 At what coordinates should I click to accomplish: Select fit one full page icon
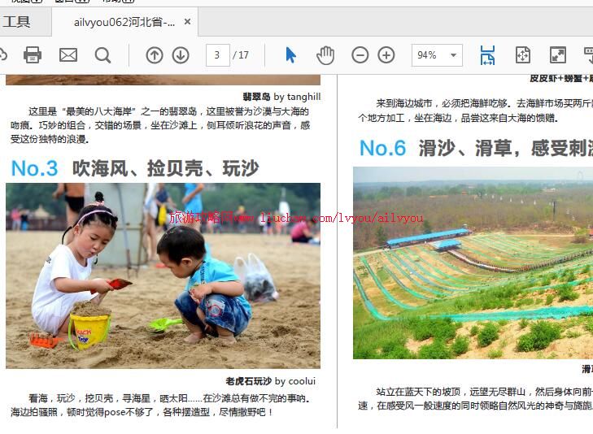point(523,55)
